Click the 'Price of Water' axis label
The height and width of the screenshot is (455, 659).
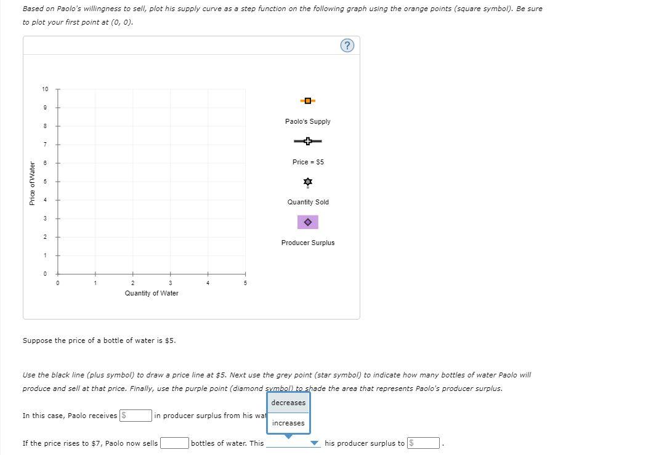(31, 182)
